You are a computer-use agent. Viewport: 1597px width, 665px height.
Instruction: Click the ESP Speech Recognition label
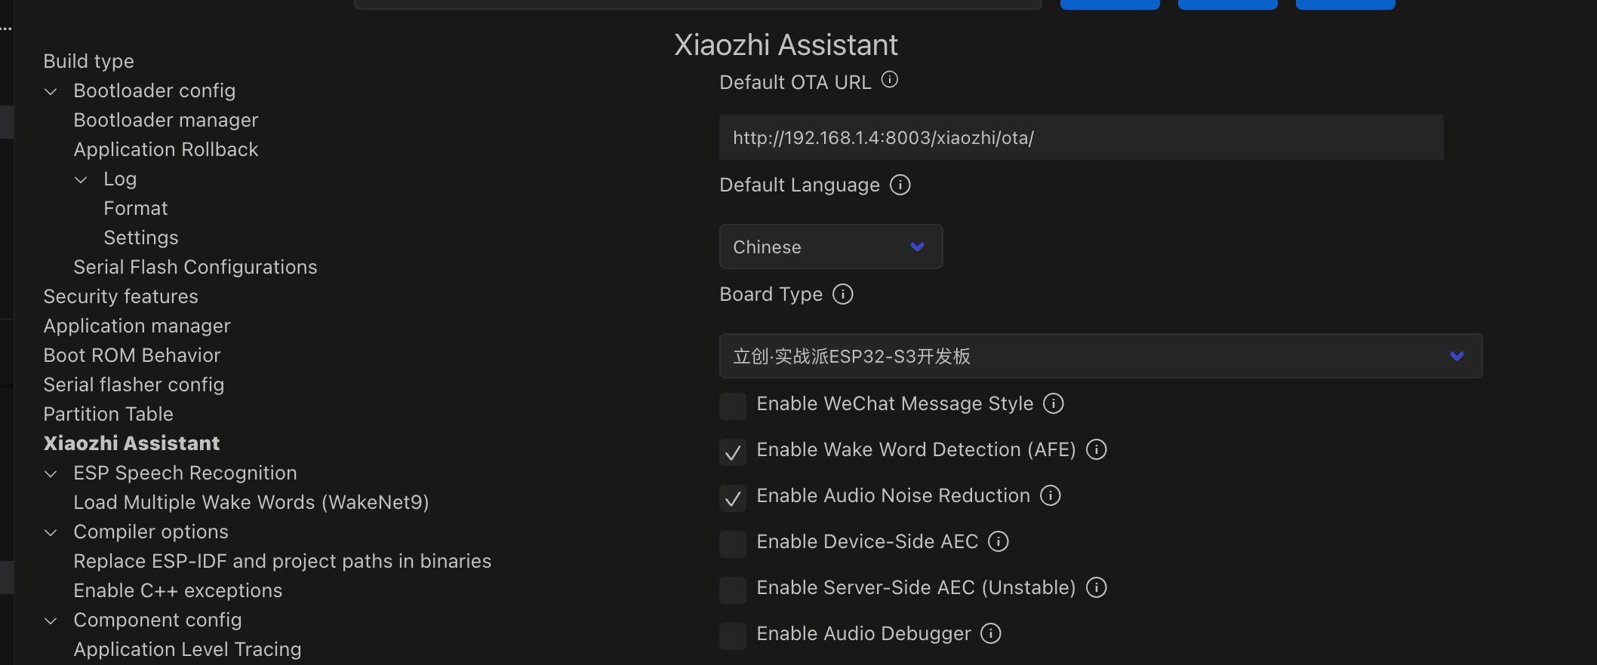(185, 473)
